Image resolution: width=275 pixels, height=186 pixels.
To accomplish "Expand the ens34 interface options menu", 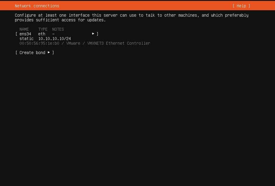I will click(93, 34).
